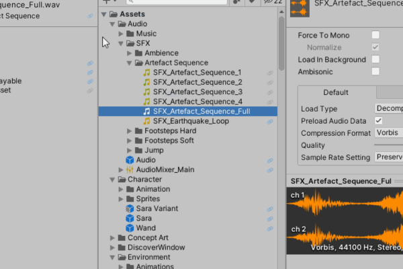
Task: Click link icon beside SFX_Earthquake_Loop
Action: click(270, 122)
